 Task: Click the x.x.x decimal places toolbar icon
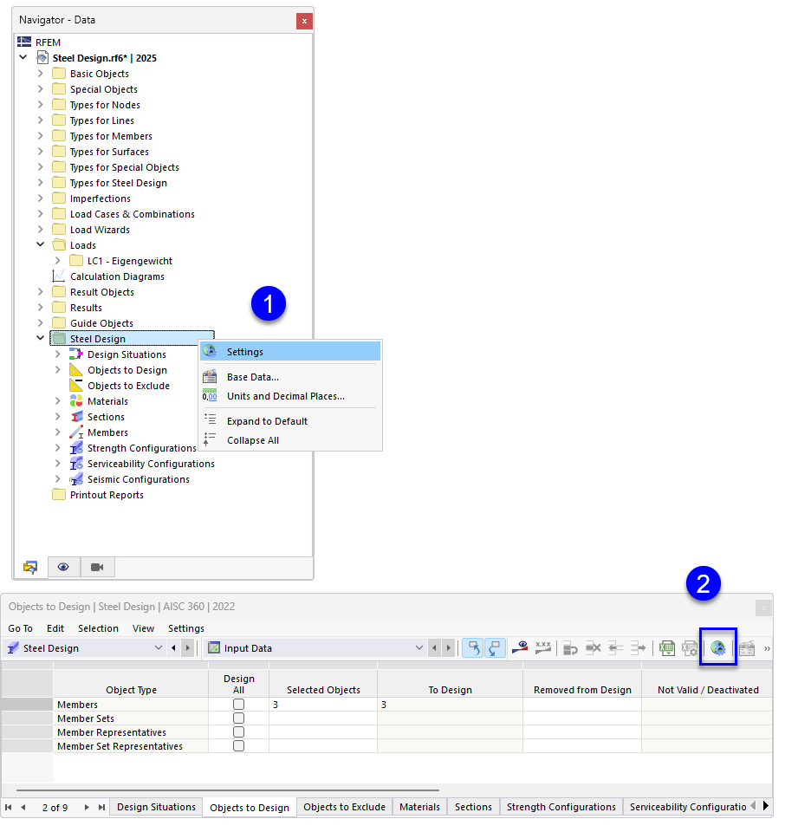(542, 647)
